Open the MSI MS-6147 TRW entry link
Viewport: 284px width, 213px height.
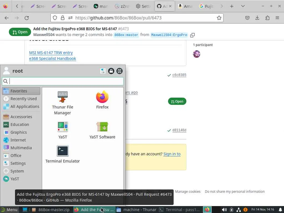pyautogui.click(x=51, y=53)
